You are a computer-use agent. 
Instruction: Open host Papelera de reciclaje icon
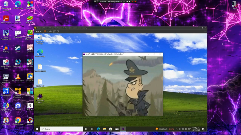6,6
